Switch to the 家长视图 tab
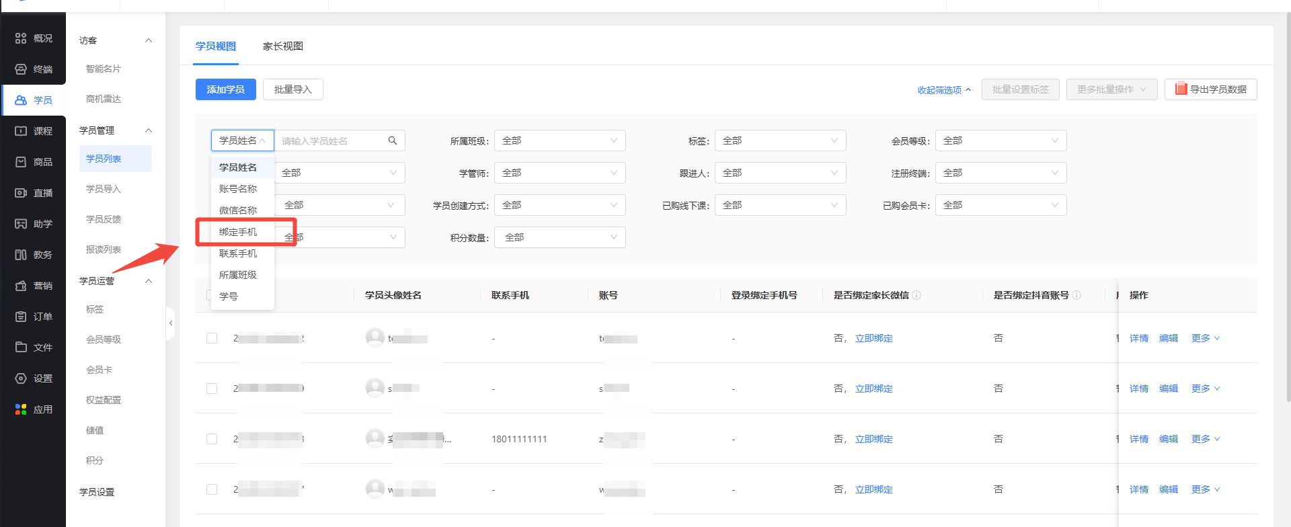This screenshot has width=1291, height=527. coord(282,46)
